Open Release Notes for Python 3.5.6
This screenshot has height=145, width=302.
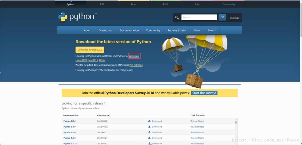pyautogui.click(x=197, y=121)
